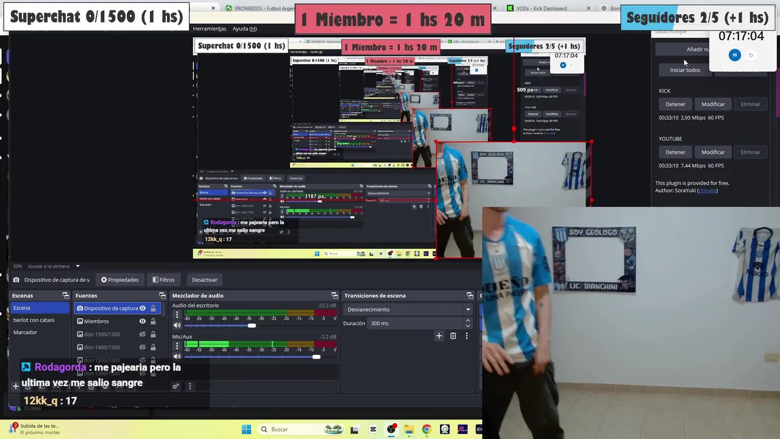Open the Desvanecimiento transition dropdown

click(408, 309)
